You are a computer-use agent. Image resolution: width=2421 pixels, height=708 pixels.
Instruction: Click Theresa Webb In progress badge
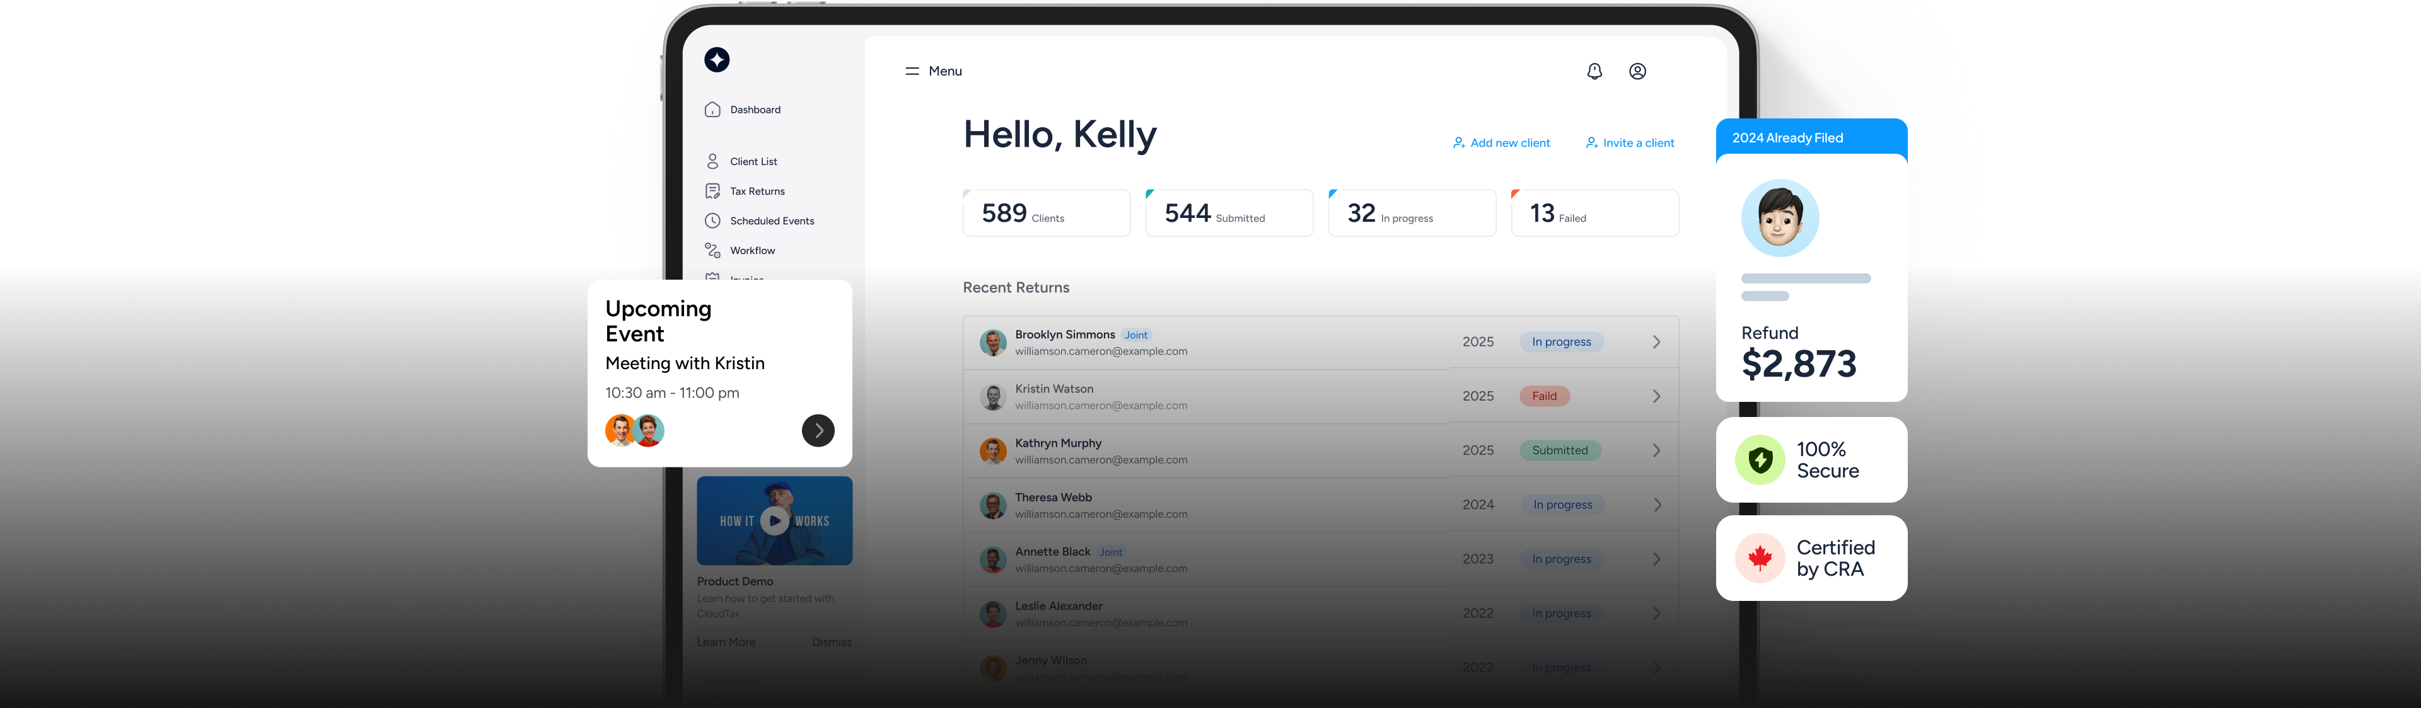[1562, 506]
